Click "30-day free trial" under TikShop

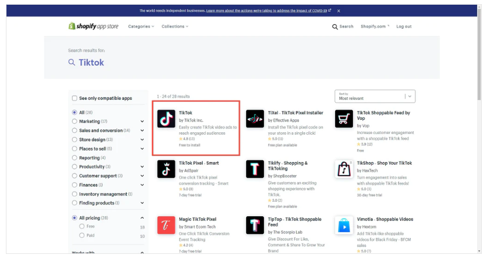click(x=369, y=195)
